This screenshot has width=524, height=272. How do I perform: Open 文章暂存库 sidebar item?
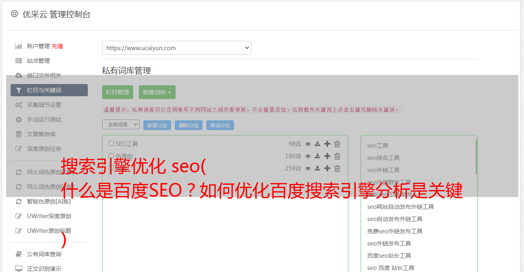pos(41,134)
